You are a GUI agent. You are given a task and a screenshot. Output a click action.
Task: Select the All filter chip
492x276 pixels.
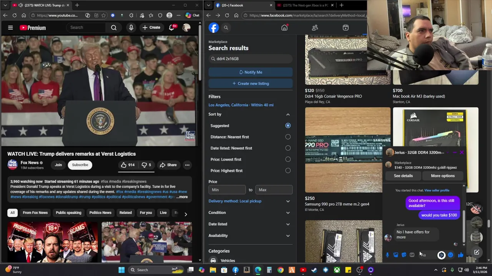click(12, 213)
